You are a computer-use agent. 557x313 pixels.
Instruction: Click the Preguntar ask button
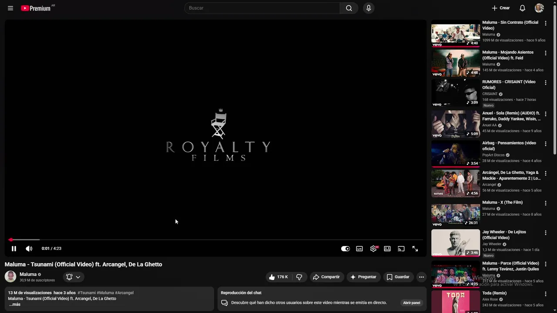[363, 277]
